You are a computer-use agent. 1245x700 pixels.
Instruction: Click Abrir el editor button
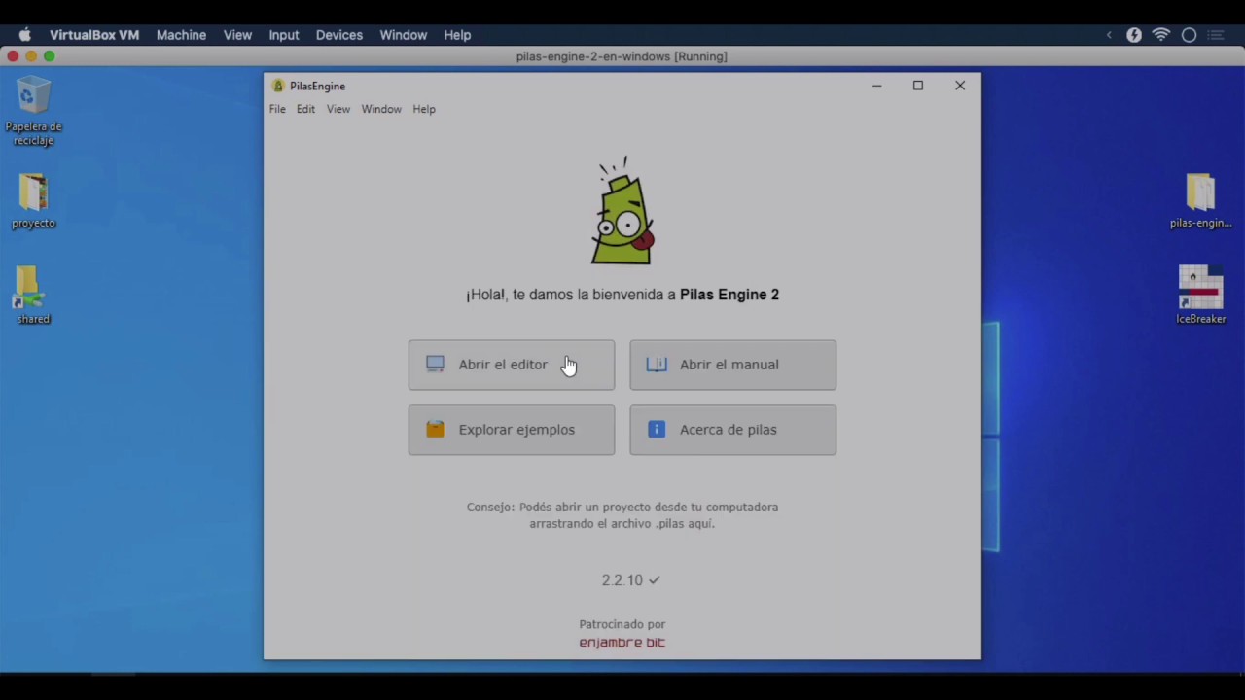pos(512,365)
